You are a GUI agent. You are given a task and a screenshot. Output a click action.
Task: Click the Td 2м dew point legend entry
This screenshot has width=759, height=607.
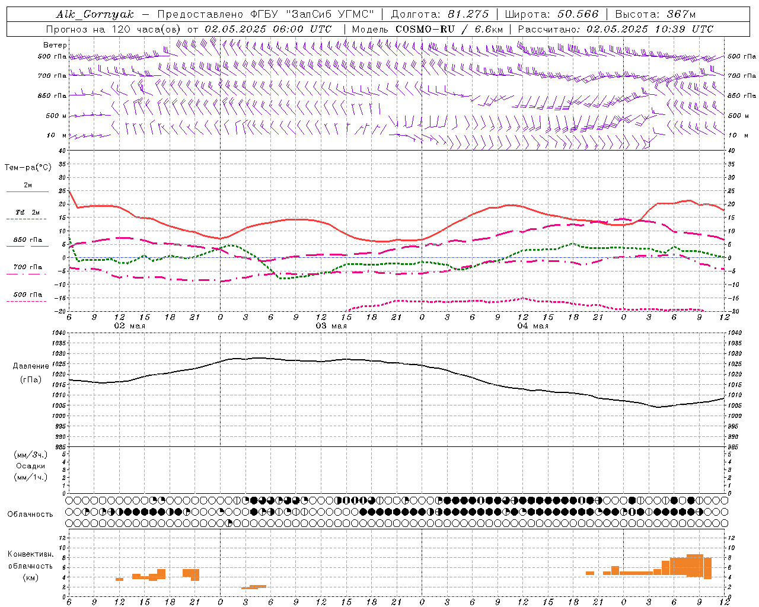coord(28,212)
